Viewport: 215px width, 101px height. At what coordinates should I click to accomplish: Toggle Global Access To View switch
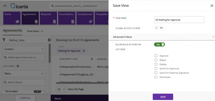160,28
